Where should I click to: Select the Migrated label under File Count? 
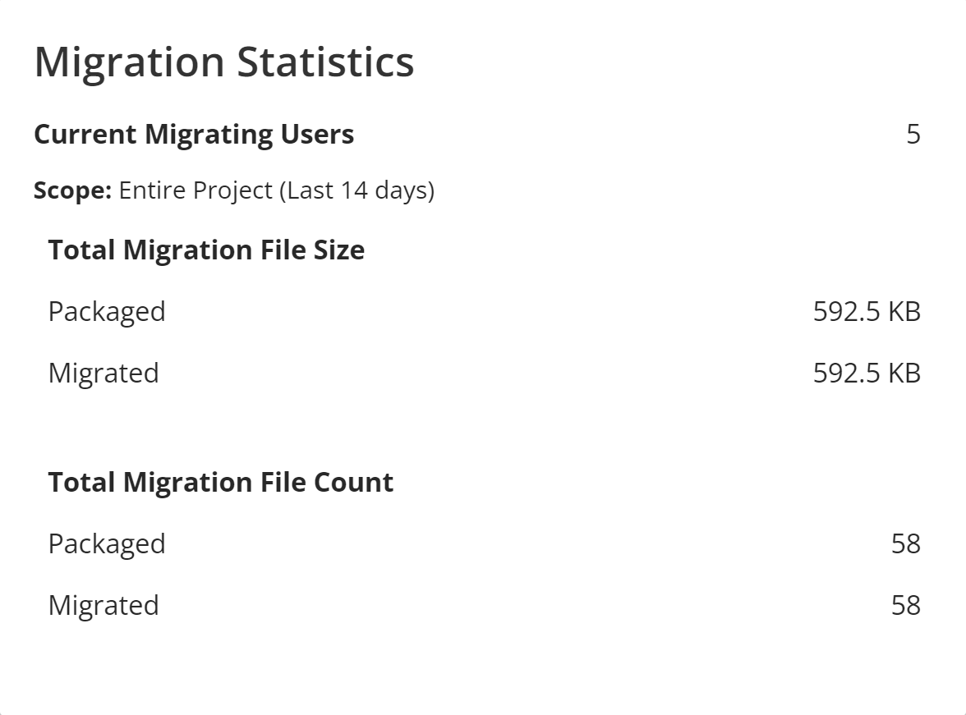[x=103, y=606]
